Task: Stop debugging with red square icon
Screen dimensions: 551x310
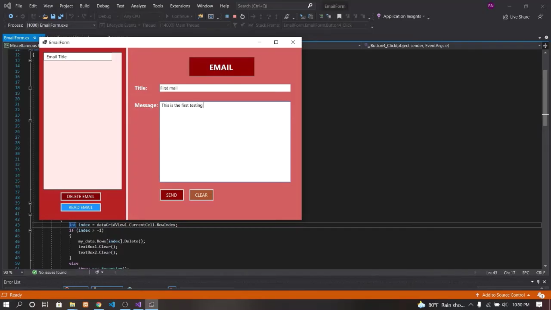Action: point(235,16)
